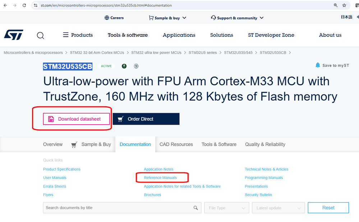Viewport: 359px width, 222px height.
Task: Click the search icon in document search
Action: click(x=195, y=208)
